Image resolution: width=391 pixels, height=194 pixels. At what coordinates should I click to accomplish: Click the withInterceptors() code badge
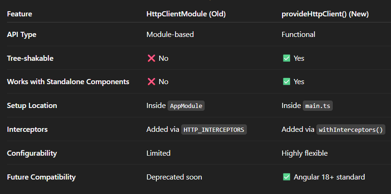tap(351, 129)
